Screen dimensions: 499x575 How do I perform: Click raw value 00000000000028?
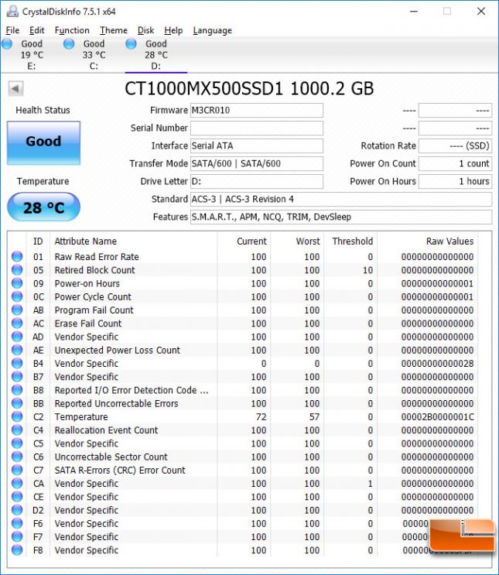(x=437, y=364)
